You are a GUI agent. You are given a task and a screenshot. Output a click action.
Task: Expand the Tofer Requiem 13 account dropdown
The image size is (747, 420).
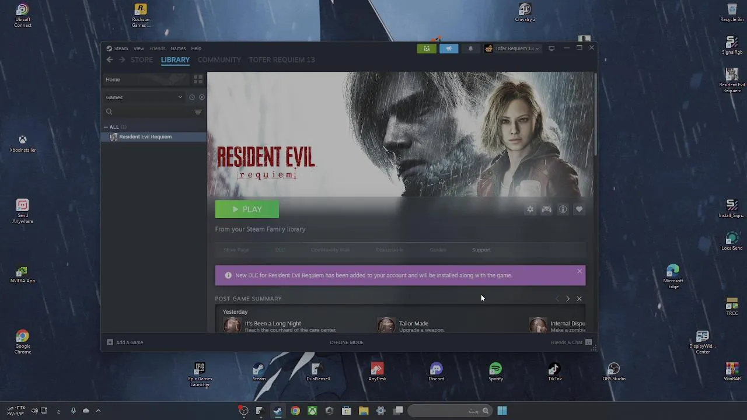tap(512, 48)
